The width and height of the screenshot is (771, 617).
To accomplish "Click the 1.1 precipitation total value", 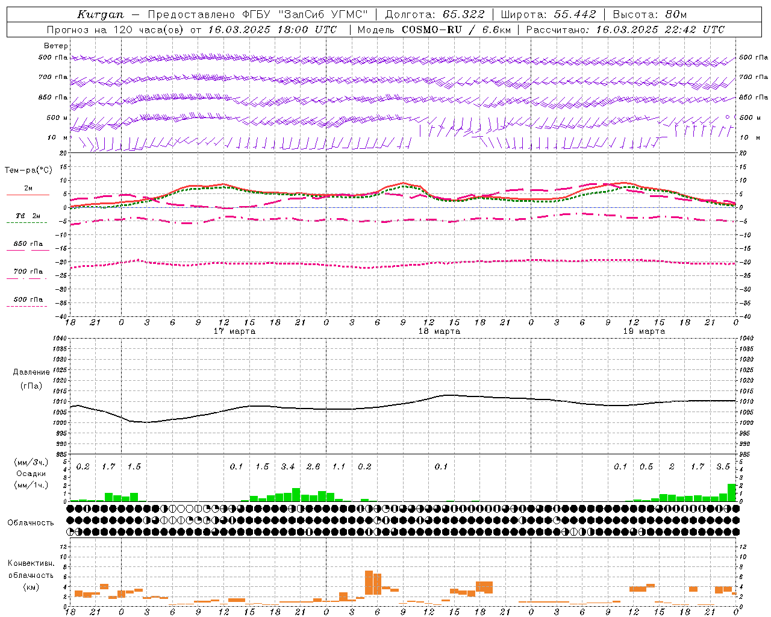I will pyautogui.click(x=339, y=467).
